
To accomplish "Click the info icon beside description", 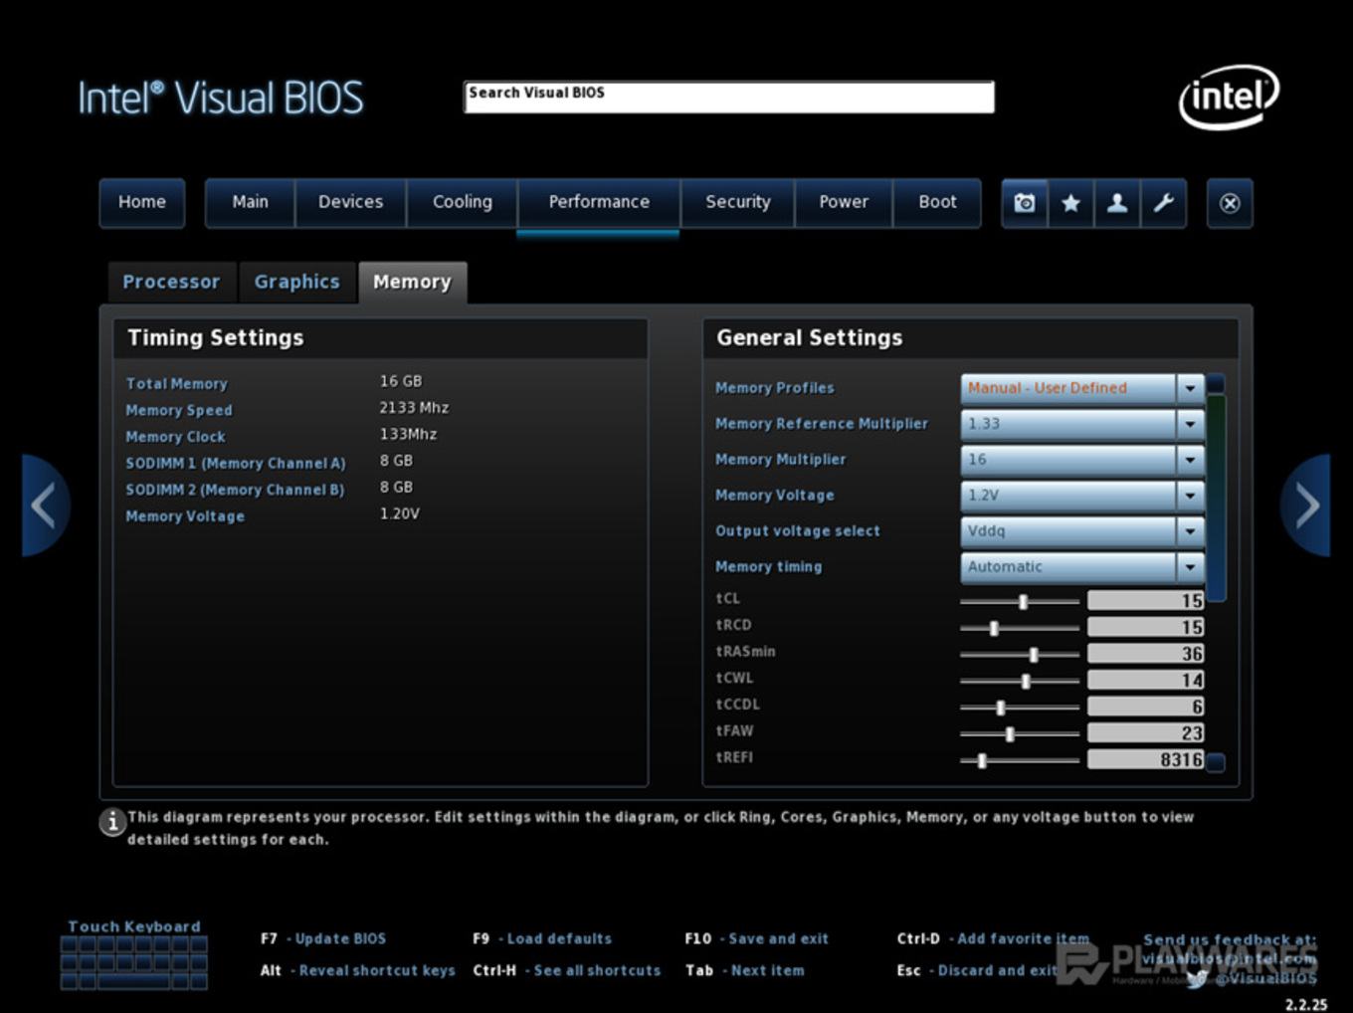I will [x=112, y=822].
